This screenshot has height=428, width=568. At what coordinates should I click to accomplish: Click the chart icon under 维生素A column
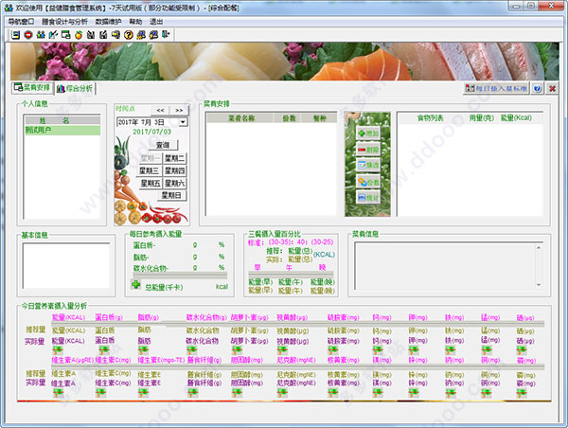pos(58,393)
